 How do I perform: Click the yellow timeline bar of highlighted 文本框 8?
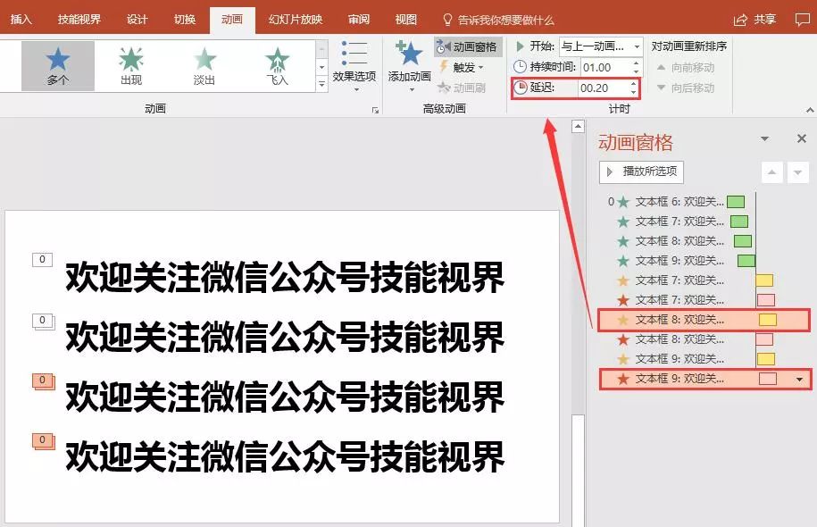[767, 320]
